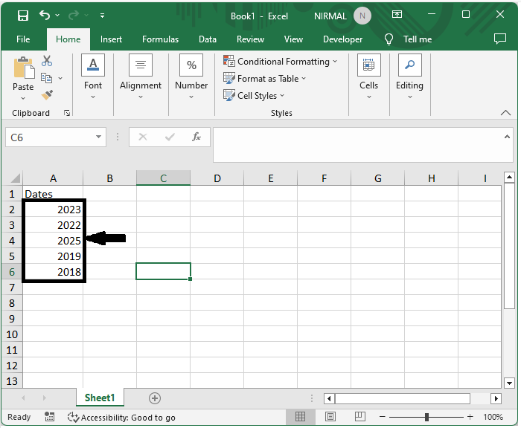The image size is (521, 428).
Task: Expand the Cells group
Action: [x=369, y=77]
